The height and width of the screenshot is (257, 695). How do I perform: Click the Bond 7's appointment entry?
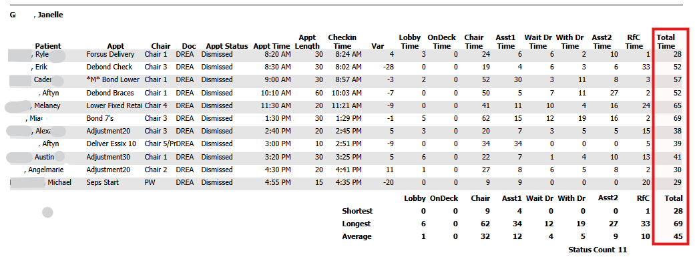coord(101,119)
